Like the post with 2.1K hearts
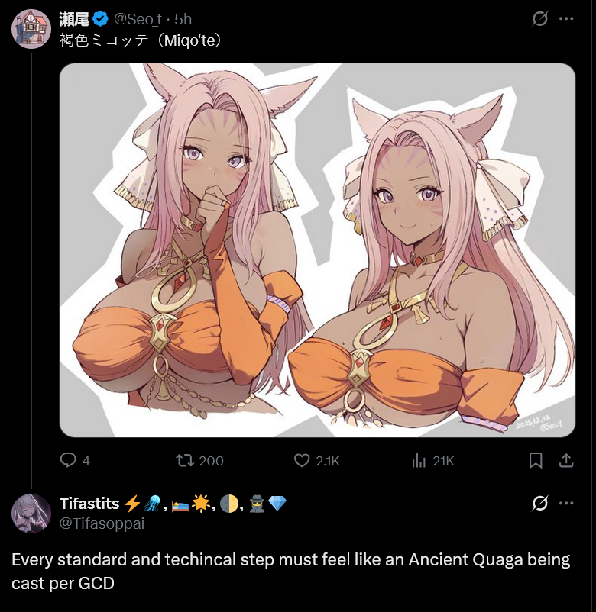Screen dimensions: 596x612 [x=302, y=461]
